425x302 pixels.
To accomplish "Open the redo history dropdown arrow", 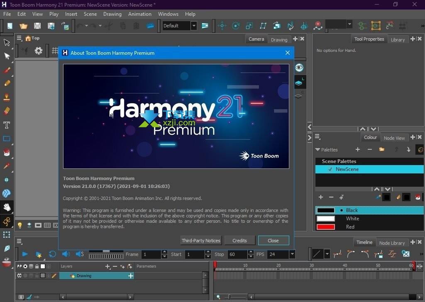I will [100, 26].
